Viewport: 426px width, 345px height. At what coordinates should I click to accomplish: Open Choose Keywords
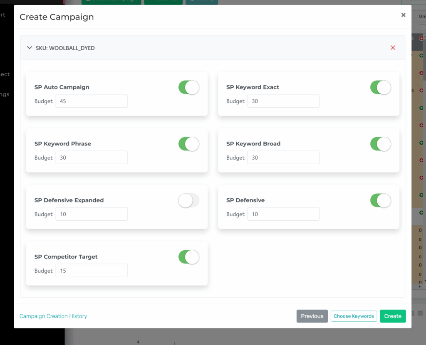[x=354, y=316]
